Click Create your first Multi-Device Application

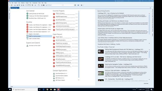[x=39, y=16]
